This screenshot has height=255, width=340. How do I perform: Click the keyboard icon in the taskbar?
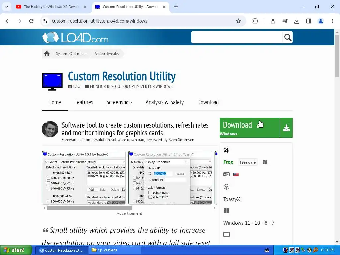pyautogui.click(x=267, y=250)
